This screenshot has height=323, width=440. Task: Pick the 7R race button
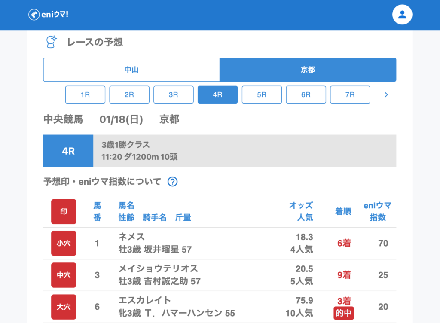(x=350, y=95)
